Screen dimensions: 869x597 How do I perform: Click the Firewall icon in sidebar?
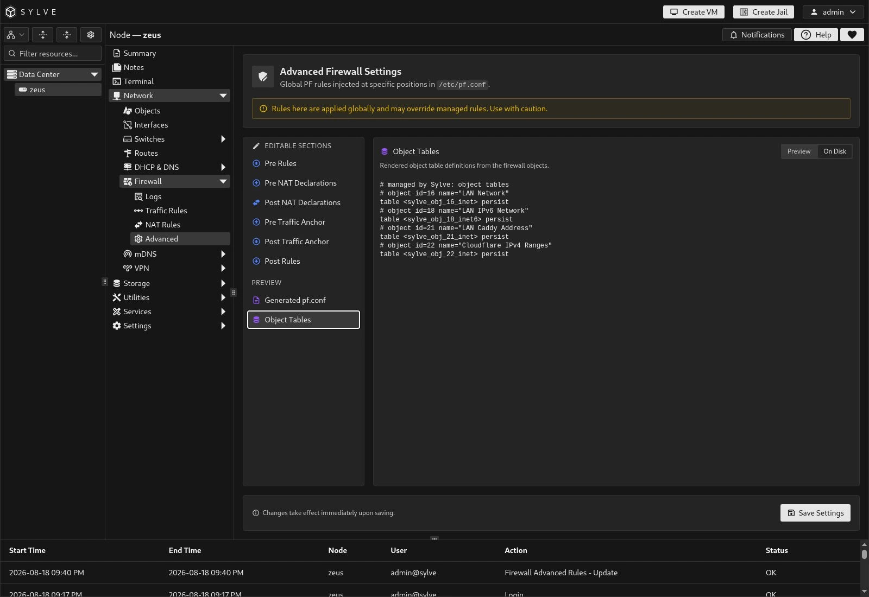coord(128,181)
